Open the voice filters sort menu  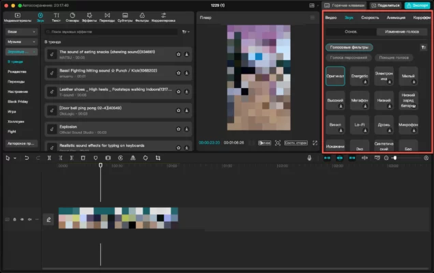point(424,47)
